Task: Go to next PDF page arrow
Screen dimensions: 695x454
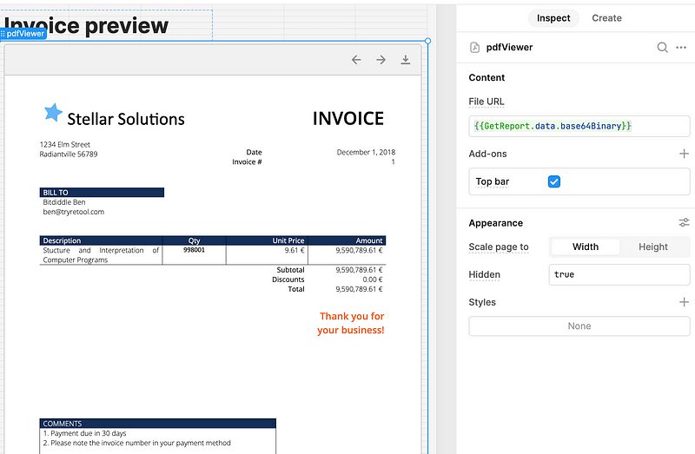Action: (x=381, y=60)
